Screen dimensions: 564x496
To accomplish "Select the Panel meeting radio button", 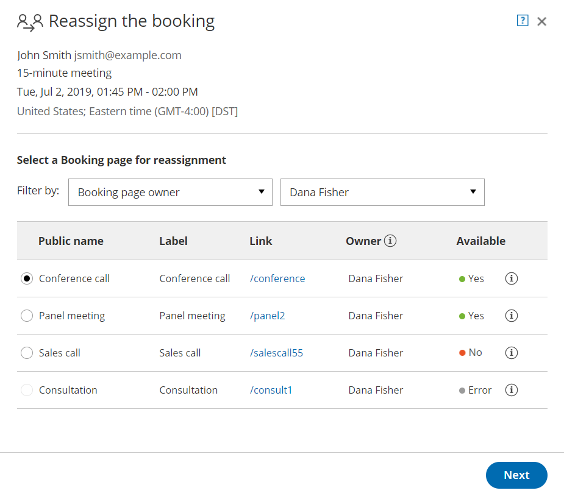I will tap(27, 316).
